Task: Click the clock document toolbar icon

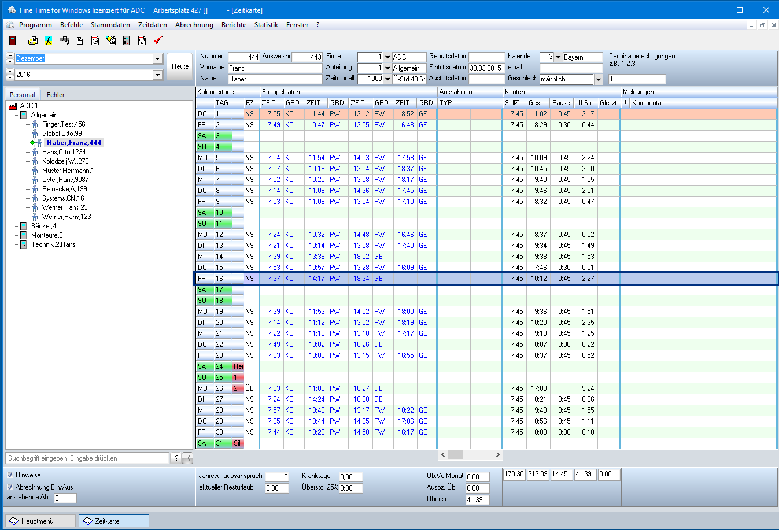Action: click(95, 40)
